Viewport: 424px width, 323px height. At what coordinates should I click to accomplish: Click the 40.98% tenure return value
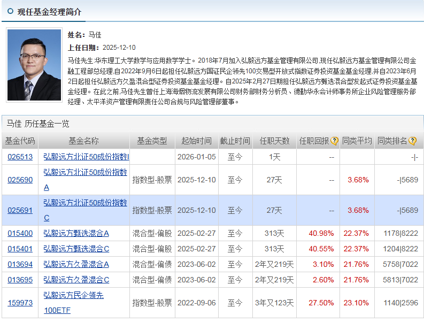[321, 234]
